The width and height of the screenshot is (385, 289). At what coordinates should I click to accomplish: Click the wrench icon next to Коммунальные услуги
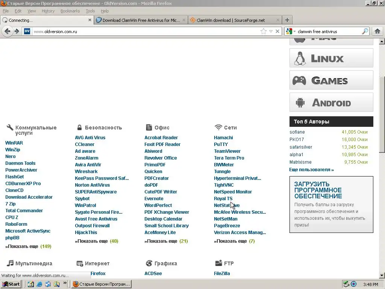[x=10, y=127]
